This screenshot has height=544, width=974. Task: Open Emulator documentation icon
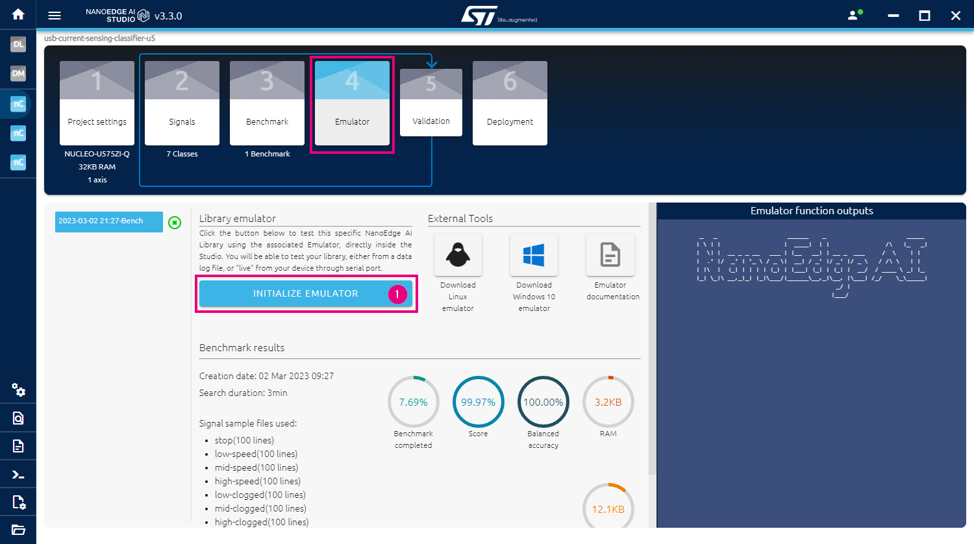pyautogui.click(x=610, y=255)
